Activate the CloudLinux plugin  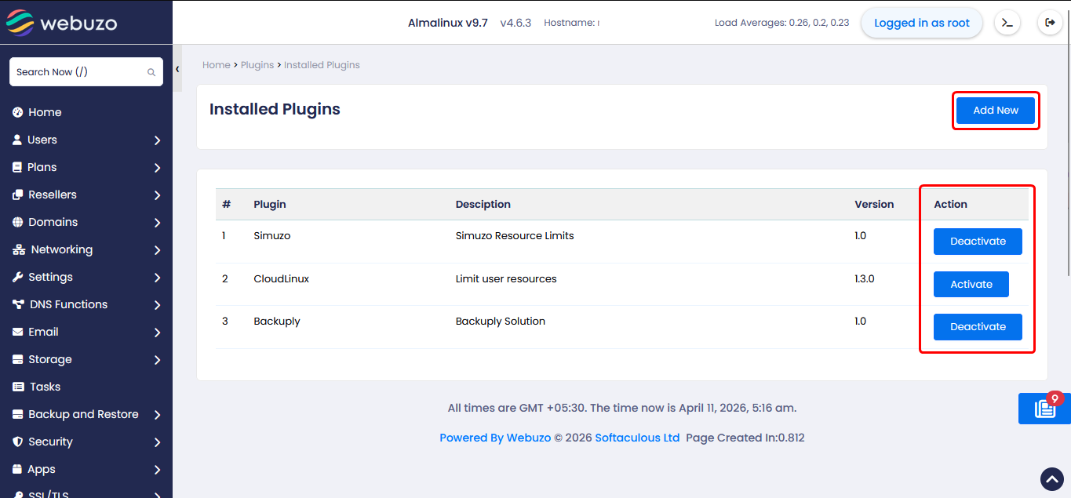(x=971, y=285)
